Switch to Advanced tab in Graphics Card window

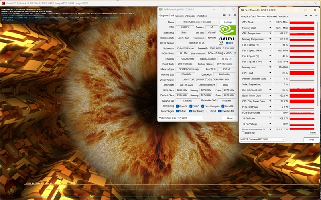[190, 16]
